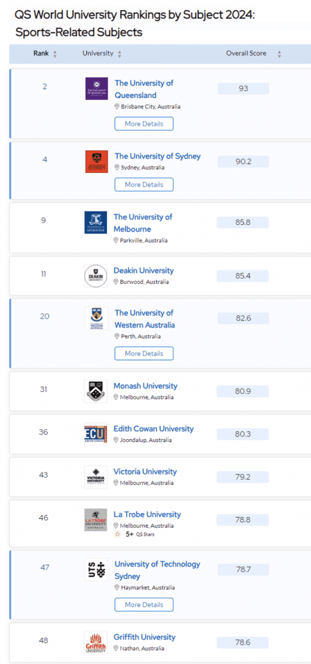311x664 pixels.
Task: Open More Details for University of Technology Sydney
Action: [x=144, y=605]
